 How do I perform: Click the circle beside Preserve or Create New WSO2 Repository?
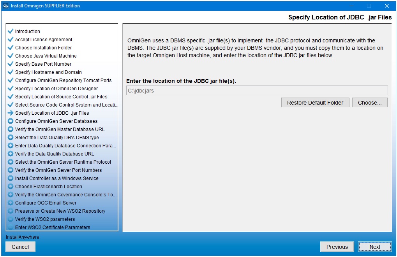pos(11,211)
